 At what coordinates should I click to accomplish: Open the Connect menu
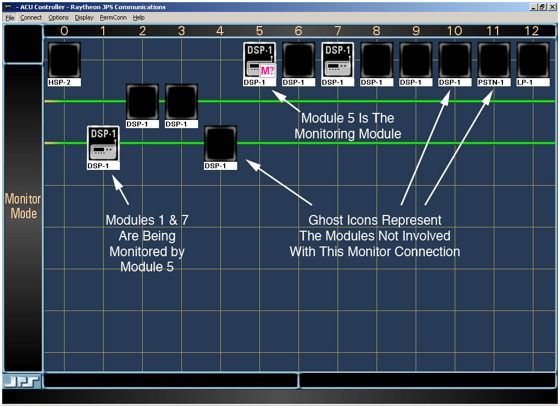pos(31,17)
